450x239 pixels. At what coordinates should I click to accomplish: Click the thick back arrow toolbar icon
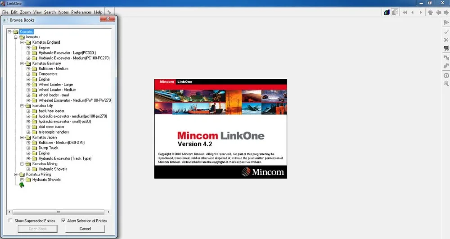438,12
